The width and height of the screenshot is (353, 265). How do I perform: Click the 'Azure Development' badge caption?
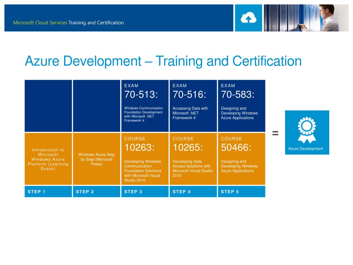[x=305, y=149]
